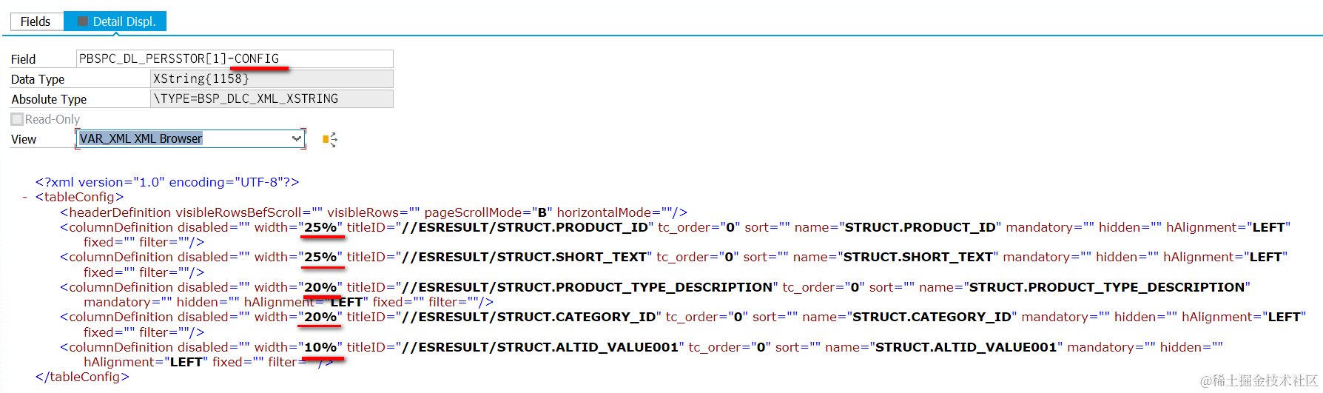Click the pageScrollMode "B" value
Screen dimensions: 1323x393
tap(542, 212)
